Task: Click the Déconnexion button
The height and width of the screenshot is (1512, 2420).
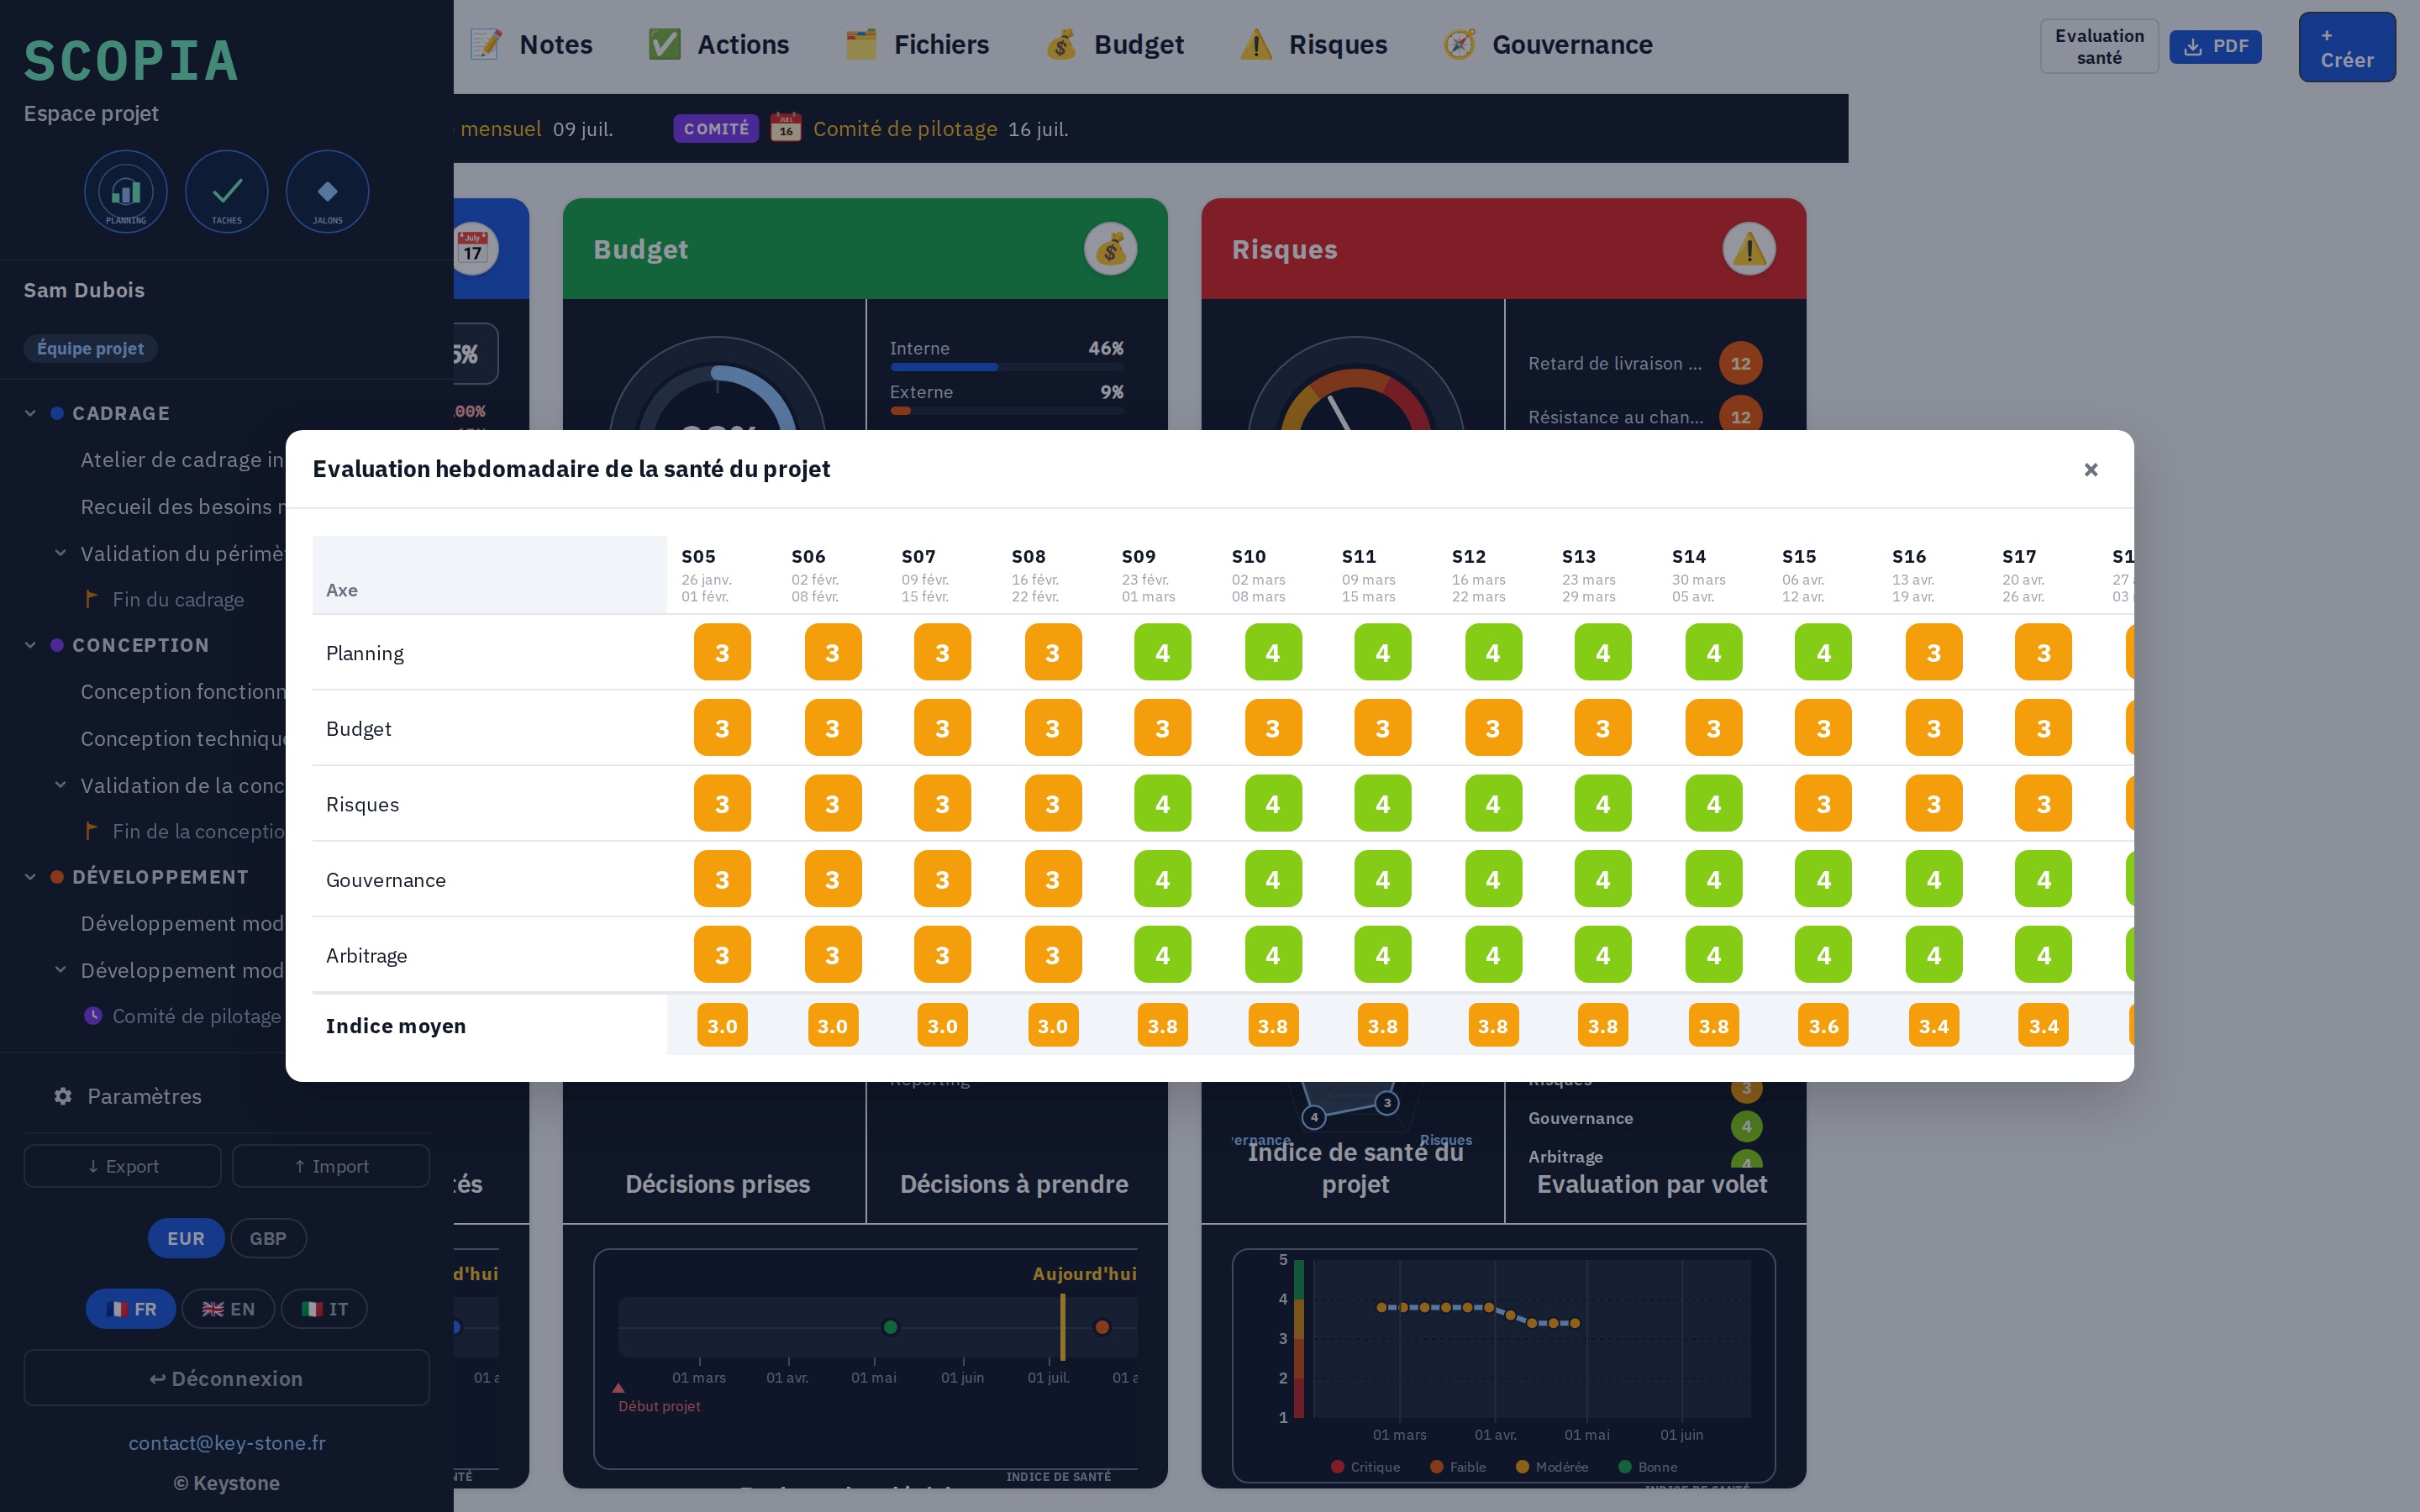Action: pyautogui.click(x=227, y=1378)
